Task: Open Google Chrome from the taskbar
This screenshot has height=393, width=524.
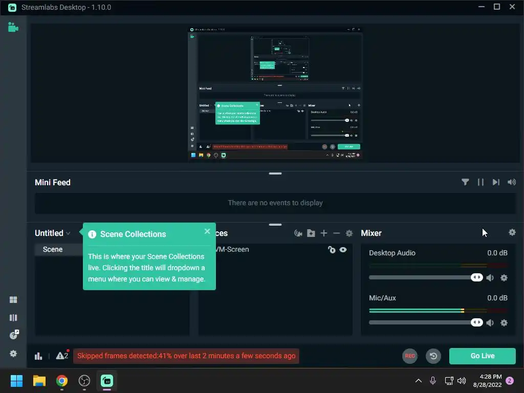Action: pos(62,381)
